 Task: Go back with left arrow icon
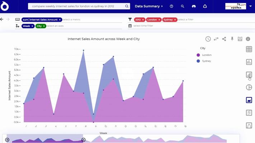coord(2,19)
